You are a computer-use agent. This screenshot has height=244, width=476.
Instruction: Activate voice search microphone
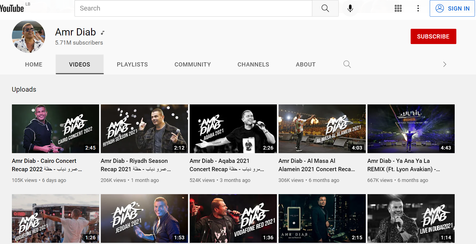click(x=350, y=8)
